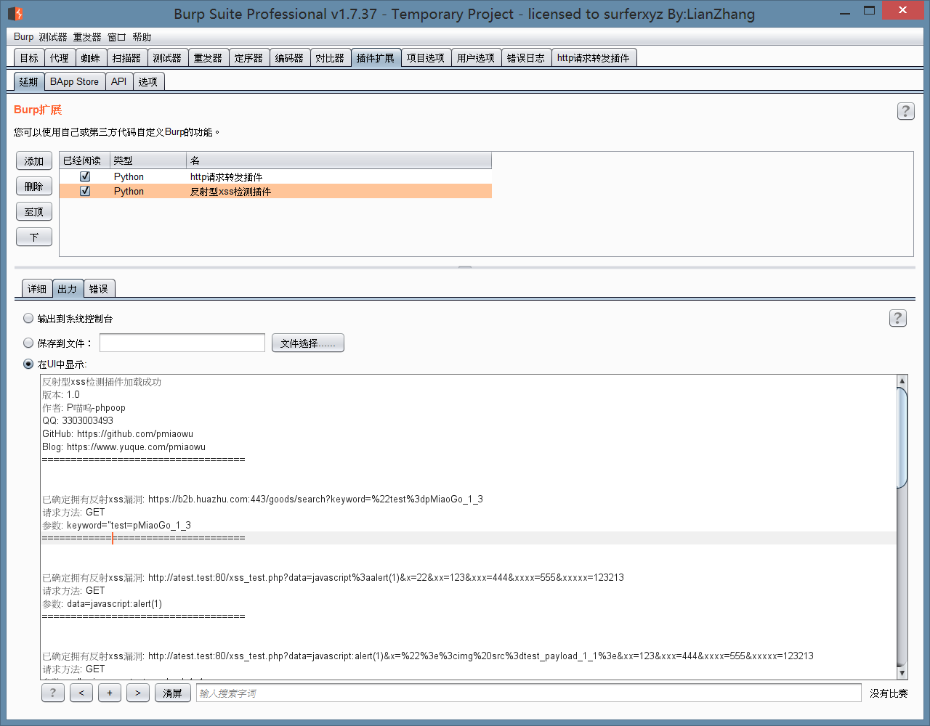The width and height of the screenshot is (930, 726).
Task: Open the http请求转发插件 tab
Action: click(594, 58)
